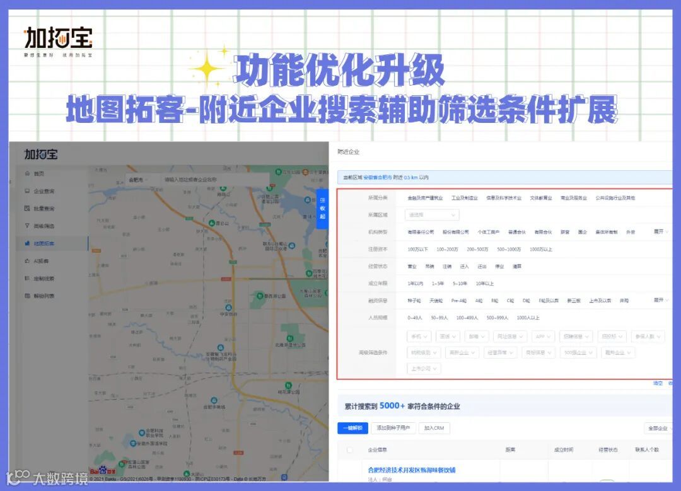This screenshot has width=681, height=491.
Task: Open the 固话 advanced filter dropdown
Action: (448, 337)
